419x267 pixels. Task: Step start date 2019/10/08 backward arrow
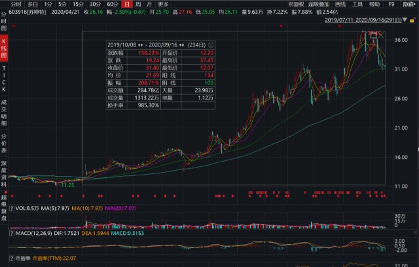(139, 45)
